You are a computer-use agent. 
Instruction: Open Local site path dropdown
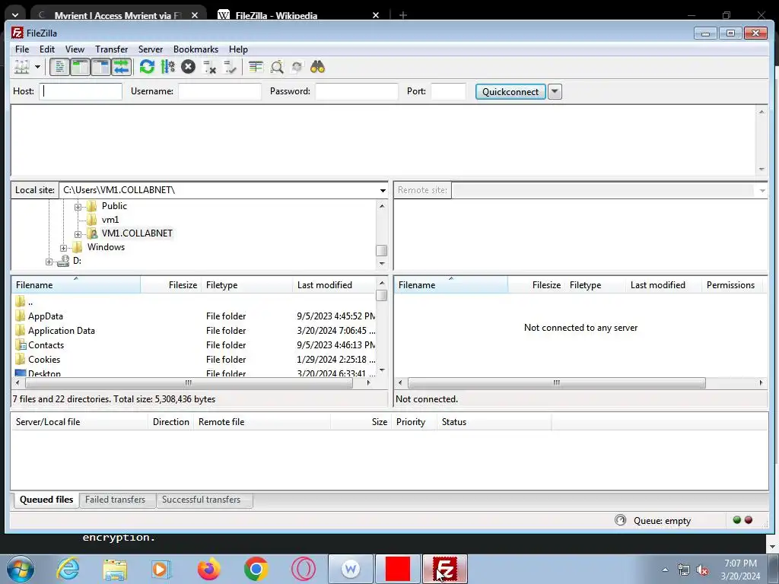click(x=383, y=190)
